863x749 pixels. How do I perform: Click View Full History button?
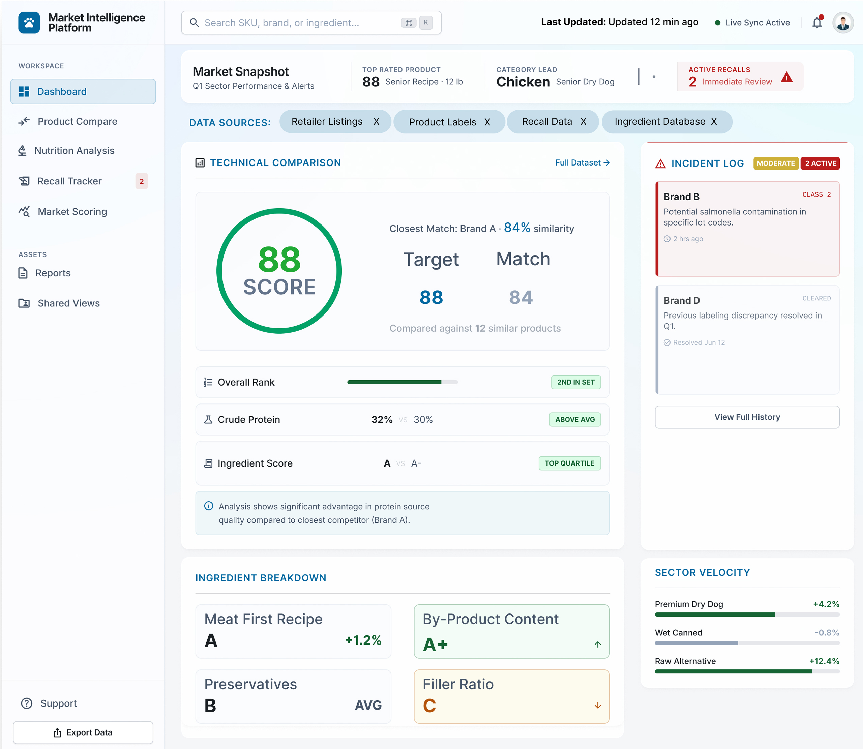pyautogui.click(x=747, y=417)
